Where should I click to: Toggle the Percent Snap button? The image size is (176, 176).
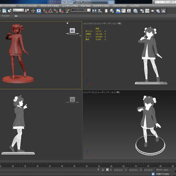[56, 11]
